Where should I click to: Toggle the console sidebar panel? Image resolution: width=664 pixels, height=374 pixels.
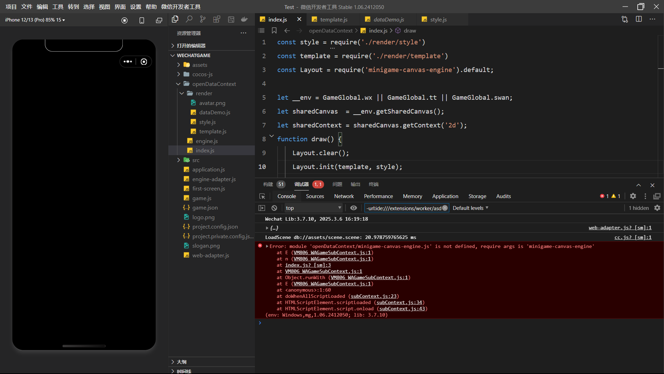[262, 208]
